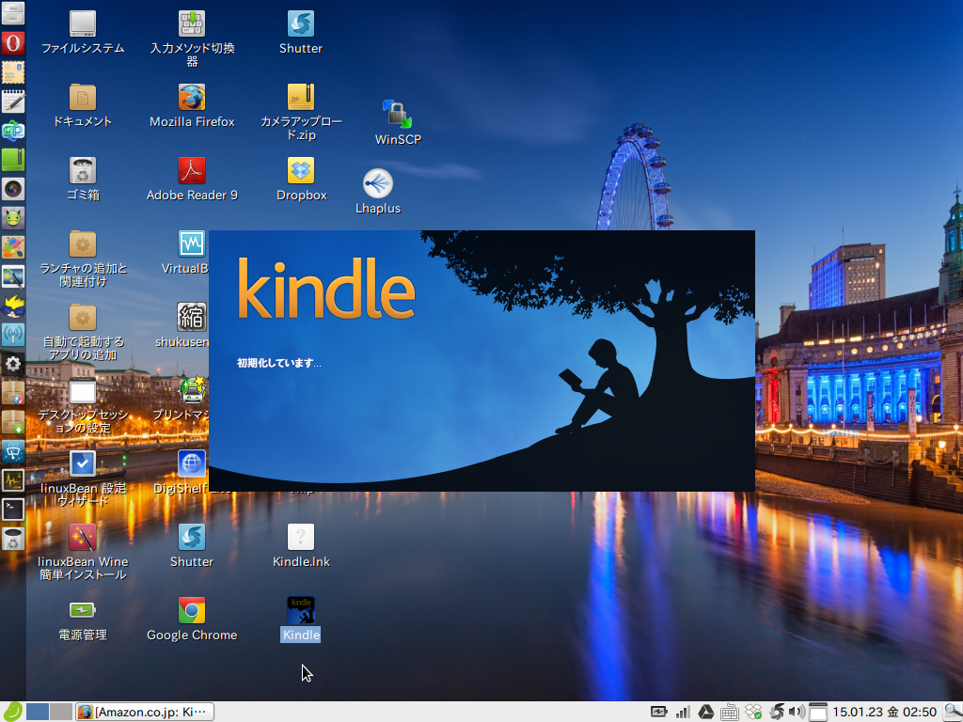Open the file cabinet launcher at panel top

pos(13,14)
